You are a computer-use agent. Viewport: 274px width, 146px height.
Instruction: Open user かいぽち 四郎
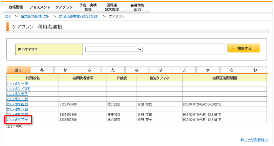(x=17, y=104)
